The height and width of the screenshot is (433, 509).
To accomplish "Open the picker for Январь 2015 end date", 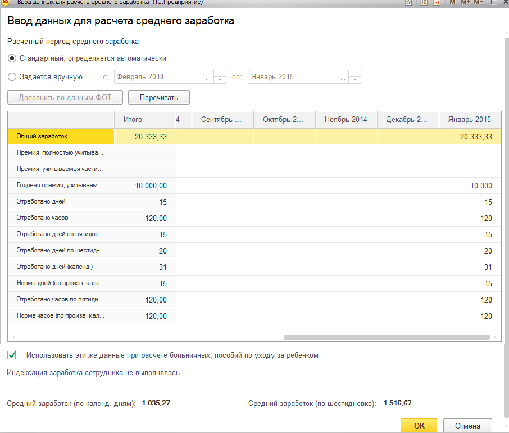I will (x=343, y=77).
